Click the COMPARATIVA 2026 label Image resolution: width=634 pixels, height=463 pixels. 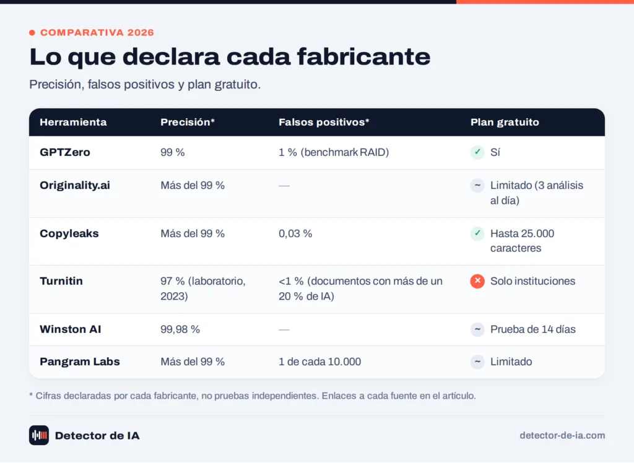tap(97, 33)
